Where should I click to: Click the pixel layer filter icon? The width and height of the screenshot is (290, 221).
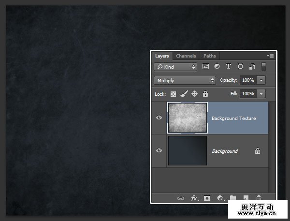(x=205, y=67)
